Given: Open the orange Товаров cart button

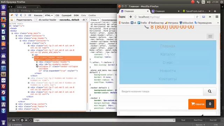Looking at the screenshot, I should click(202, 104).
